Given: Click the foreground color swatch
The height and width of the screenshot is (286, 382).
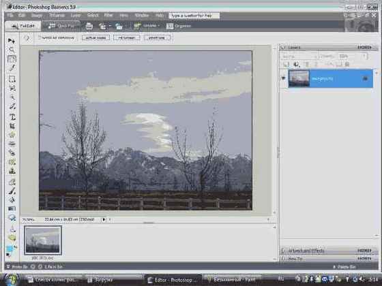Looking at the screenshot, I should click(9, 249).
